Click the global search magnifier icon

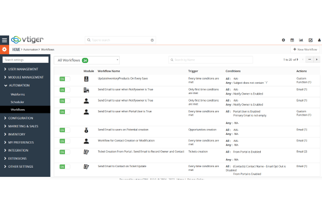[89, 40]
